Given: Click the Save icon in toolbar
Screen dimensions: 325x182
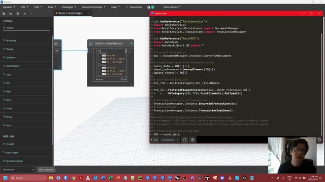Looking at the screenshot, I should pyautogui.click(x=18, y=14).
